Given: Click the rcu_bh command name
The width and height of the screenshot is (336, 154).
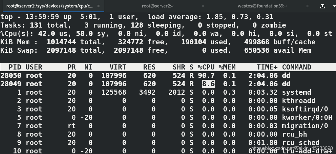Looking at the screenshot, I should (x=295, y=134).
